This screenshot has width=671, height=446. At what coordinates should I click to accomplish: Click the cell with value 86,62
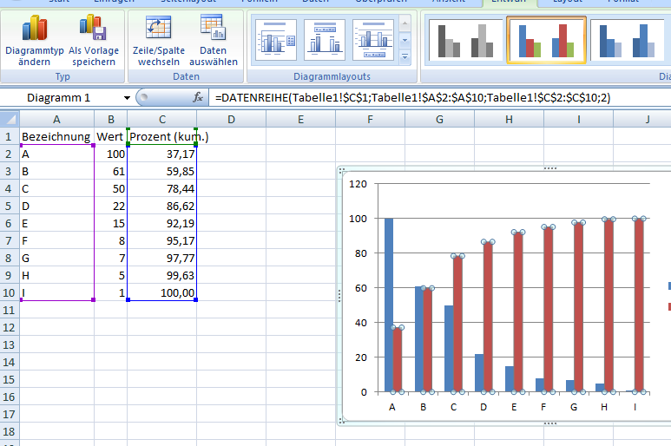click(x=162, y=207)
